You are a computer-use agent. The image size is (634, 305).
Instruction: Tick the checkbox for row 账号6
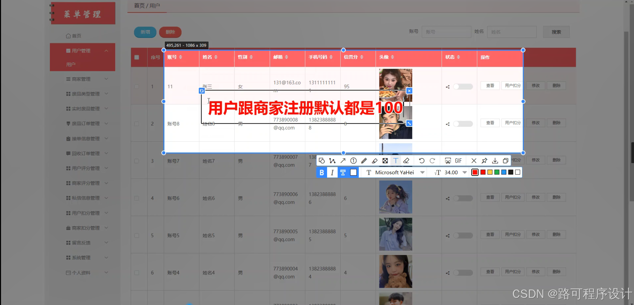point(137,198)
